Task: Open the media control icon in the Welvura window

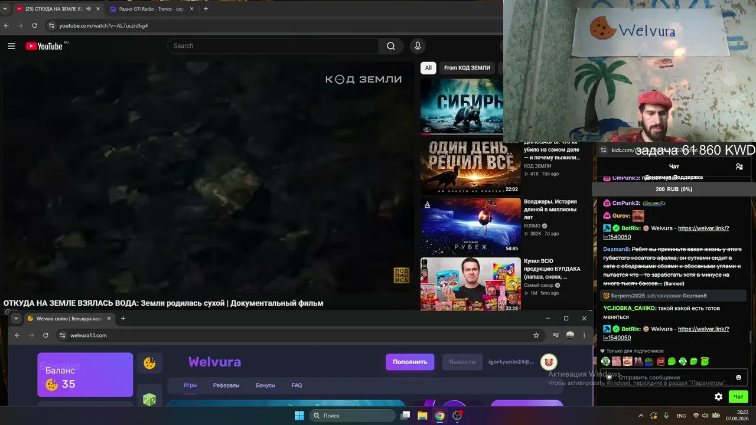Action: click(x=556, y=335)
